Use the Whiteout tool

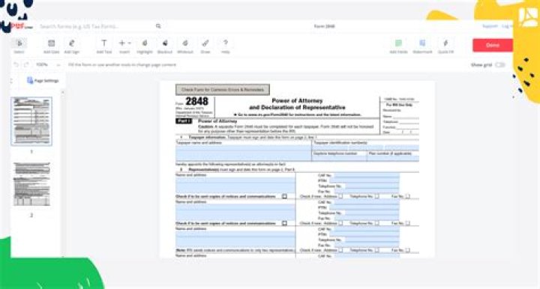[x=185, y=46]
